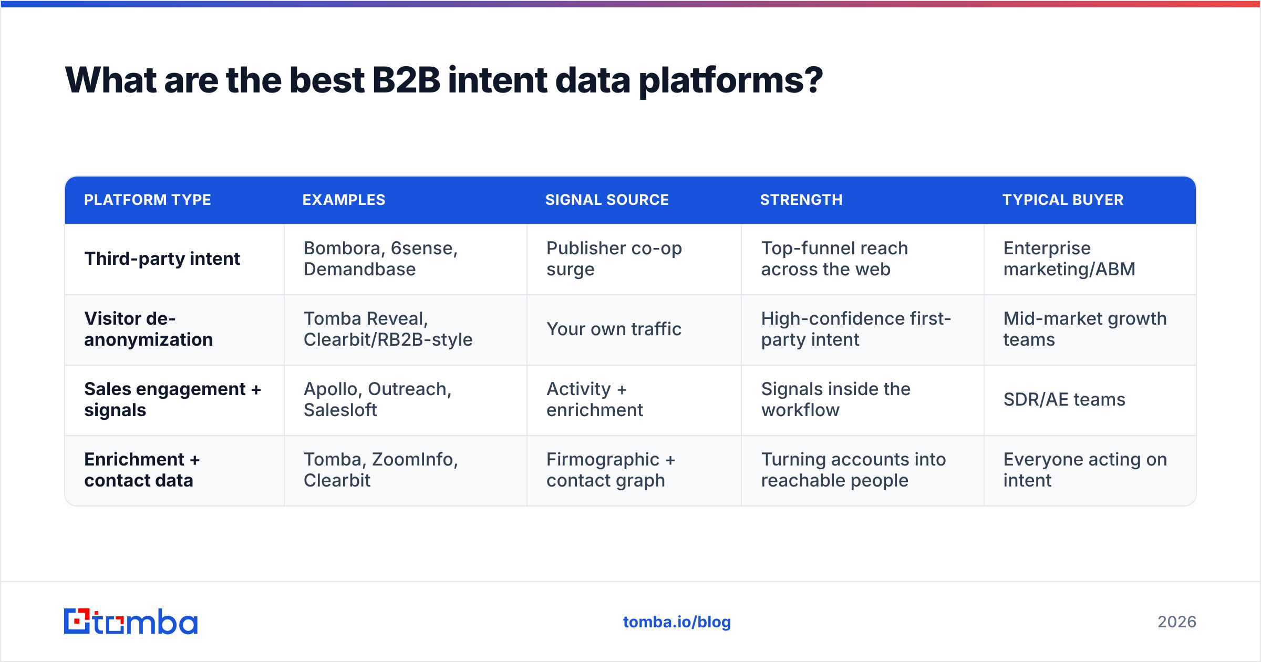This screenshot has width=1261, height=662.
Task: Click the EXAMPLES column header
Action: (344, 200)
